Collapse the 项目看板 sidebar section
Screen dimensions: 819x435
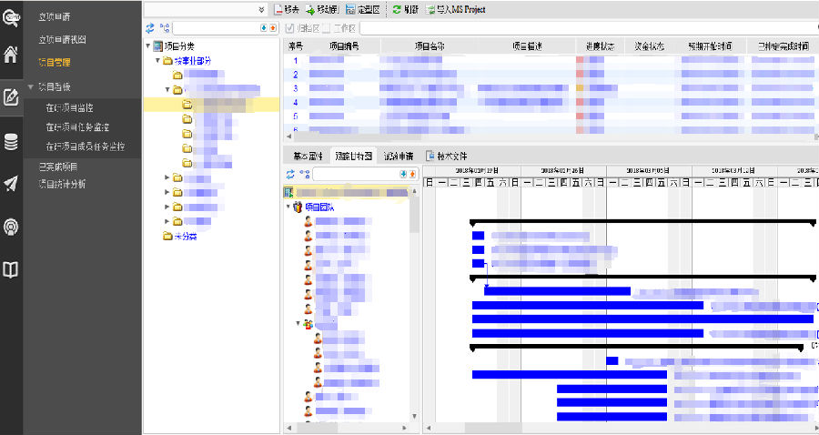[31, 86]
